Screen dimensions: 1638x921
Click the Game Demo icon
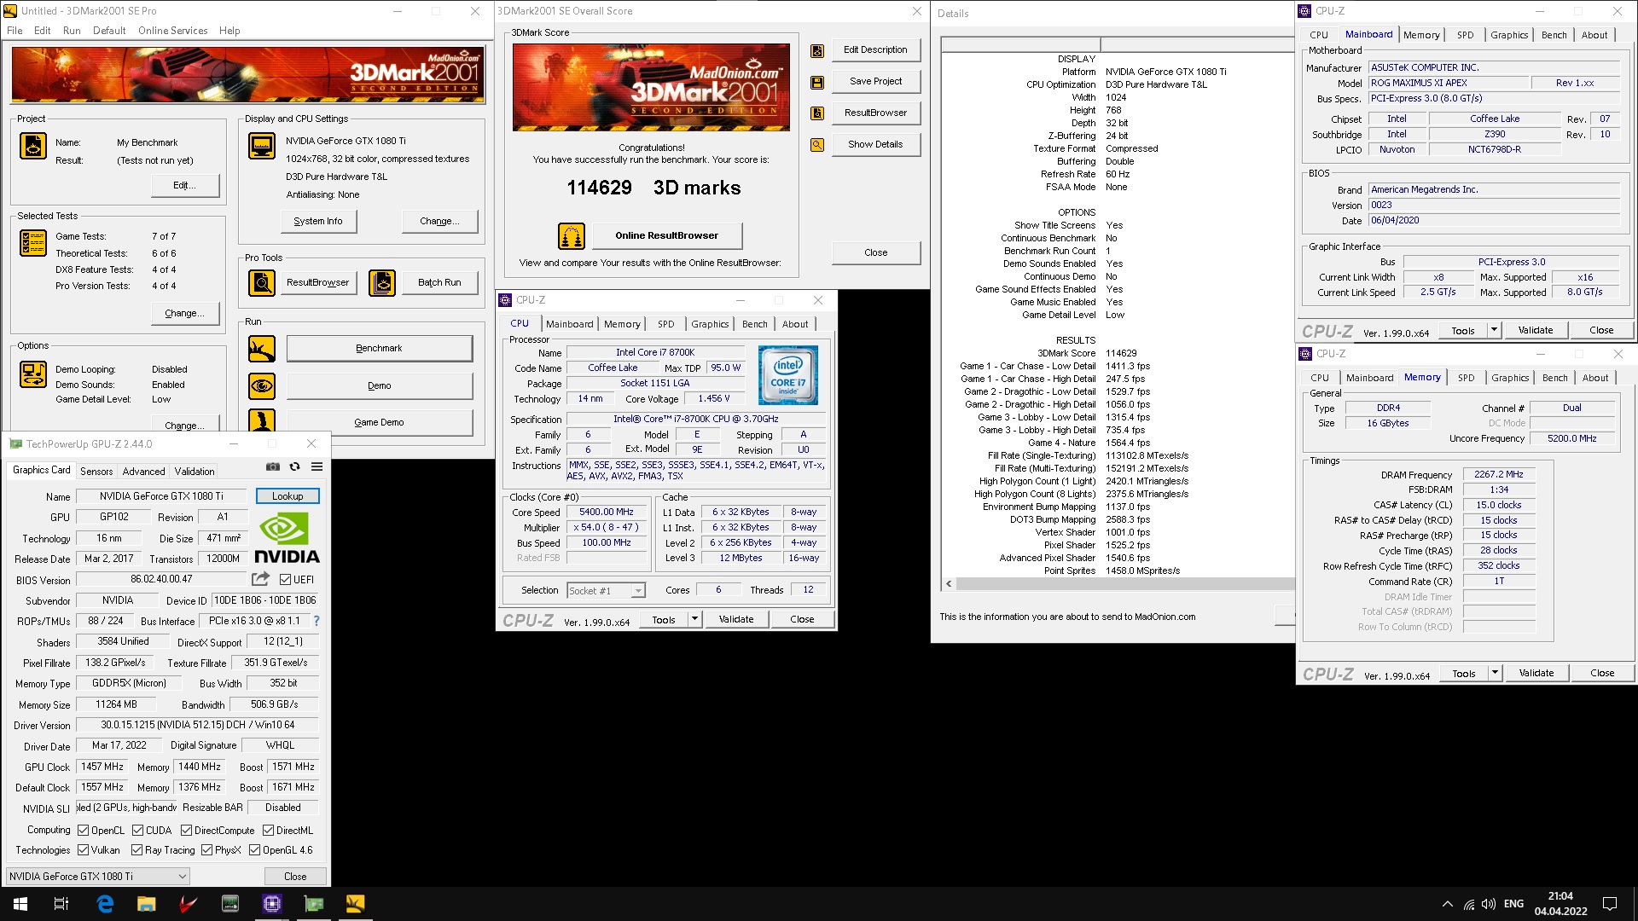point(262,421)
